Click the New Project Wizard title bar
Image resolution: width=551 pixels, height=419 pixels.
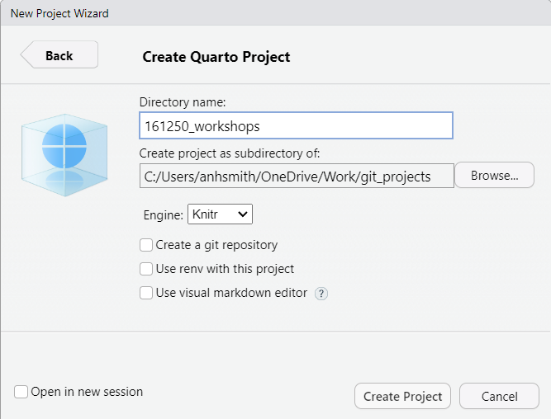coord(276,13)
